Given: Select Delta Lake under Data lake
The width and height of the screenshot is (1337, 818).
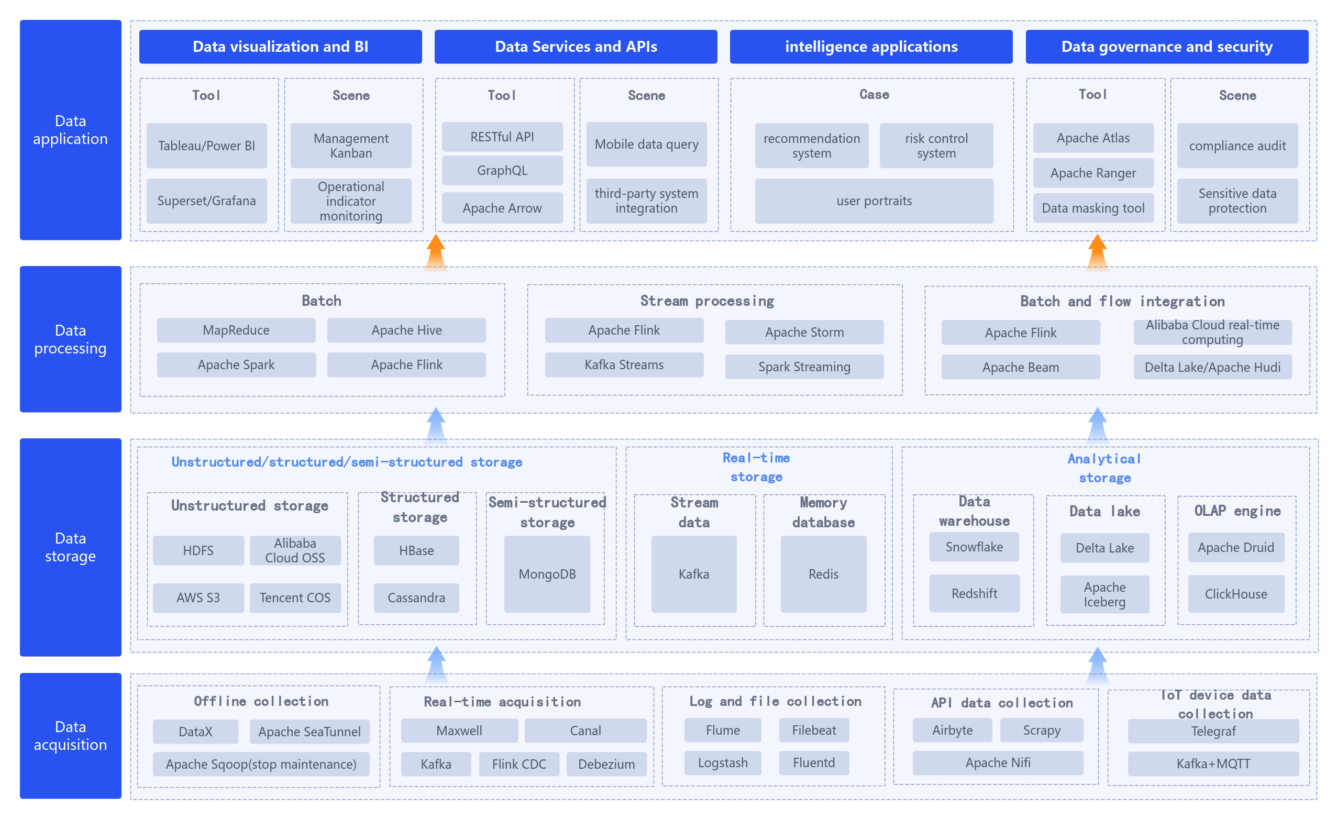Looking at the screenshot, I should [x=1105, y=548].
